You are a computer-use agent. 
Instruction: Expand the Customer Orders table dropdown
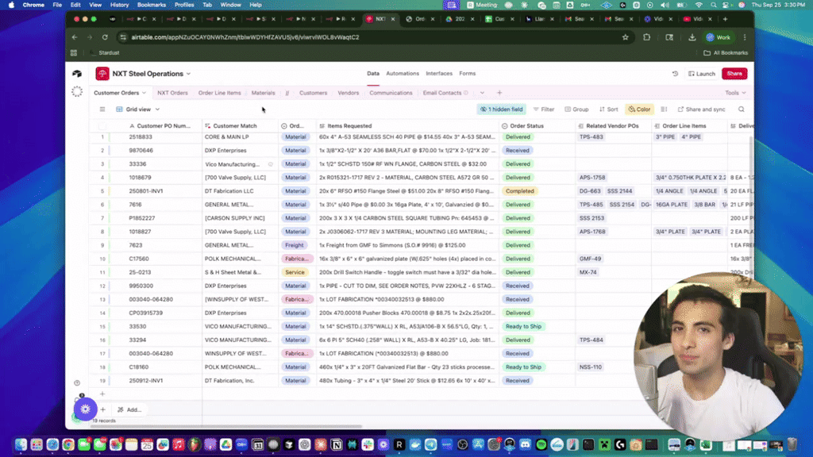pyautogui.click(x=144, y=94)
